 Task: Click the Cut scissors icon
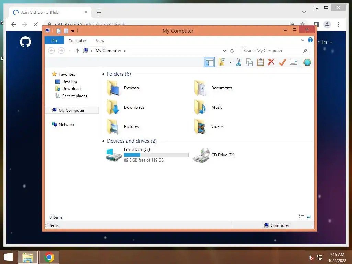point(239,62)
